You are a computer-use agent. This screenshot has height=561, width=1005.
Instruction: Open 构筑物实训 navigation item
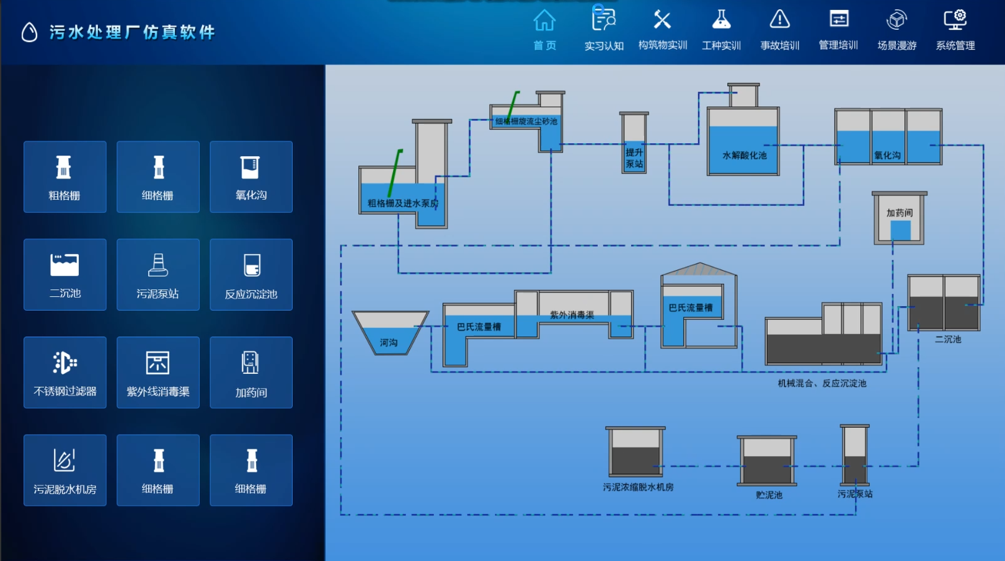pyautogui.click(x=662, y=29)
